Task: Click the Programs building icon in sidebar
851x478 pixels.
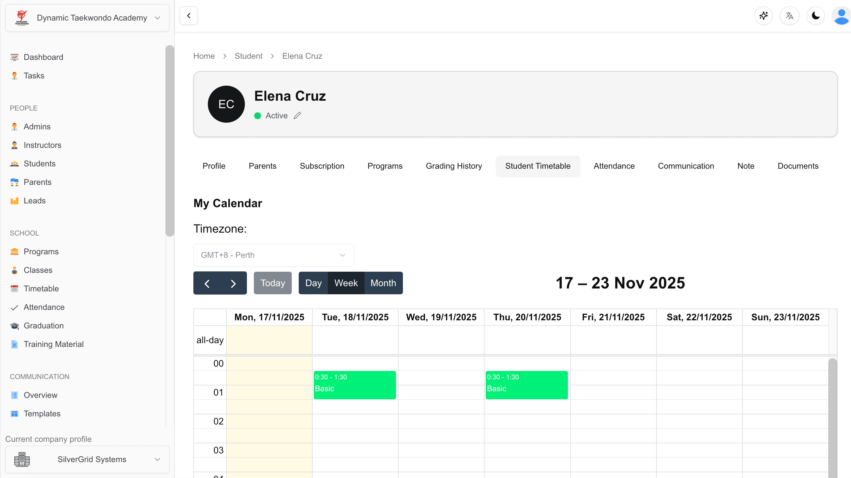Action: 14,252
